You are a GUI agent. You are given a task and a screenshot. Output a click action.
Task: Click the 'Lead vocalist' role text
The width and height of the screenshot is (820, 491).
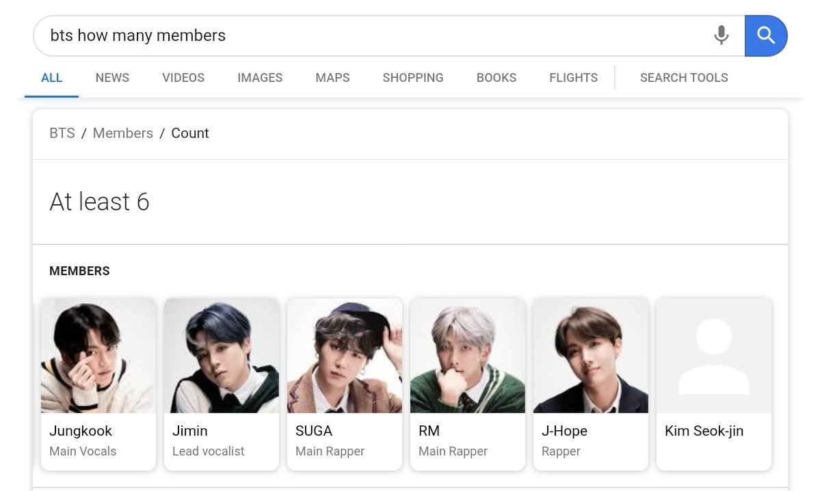point(208,451)
